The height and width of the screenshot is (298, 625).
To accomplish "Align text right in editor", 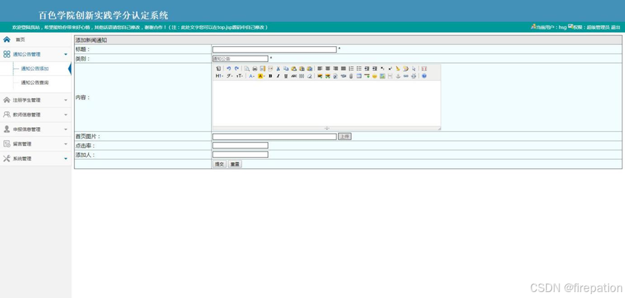I will [x=335, y=68].
